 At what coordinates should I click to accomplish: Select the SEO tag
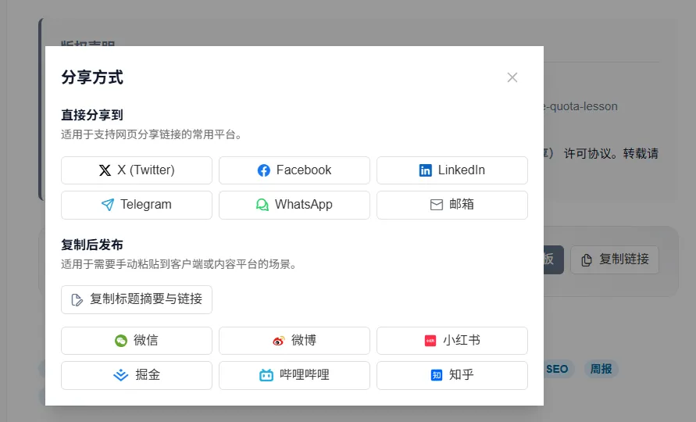click(559, 369)
